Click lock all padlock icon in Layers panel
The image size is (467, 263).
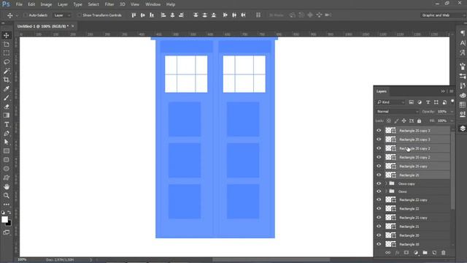[419, 121]
